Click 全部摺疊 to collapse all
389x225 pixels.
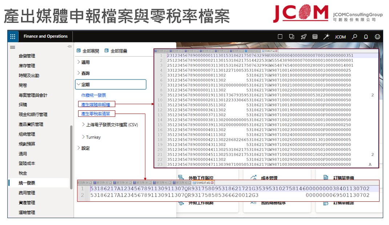[116, 51]
